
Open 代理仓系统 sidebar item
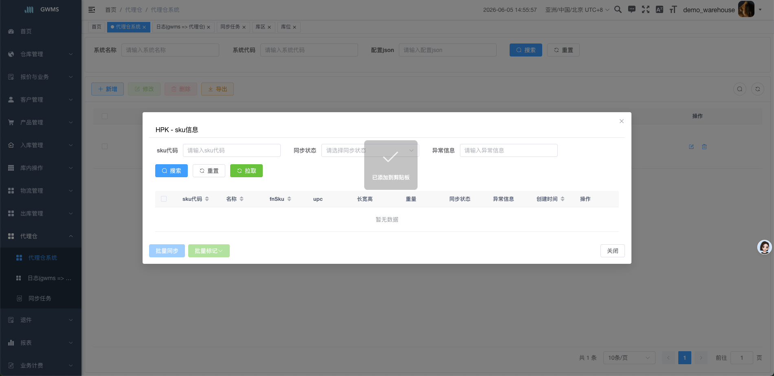click(x=41, y=258)
